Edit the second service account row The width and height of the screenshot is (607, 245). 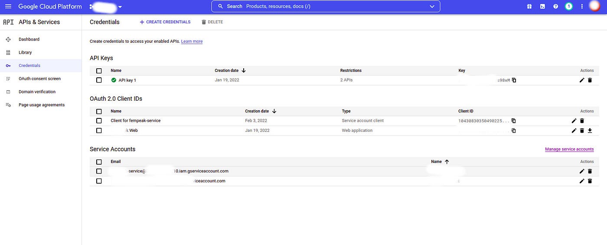click(582, 181)
